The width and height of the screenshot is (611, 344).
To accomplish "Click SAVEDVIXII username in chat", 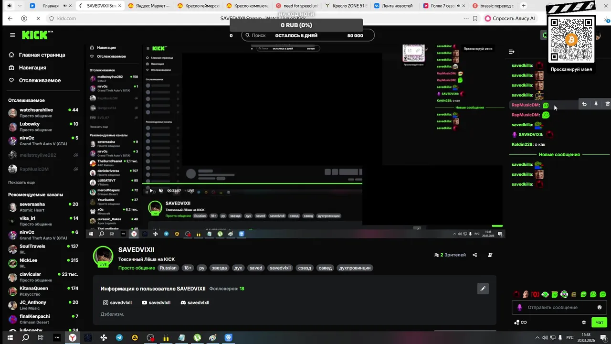I will [x=531, y=135].
